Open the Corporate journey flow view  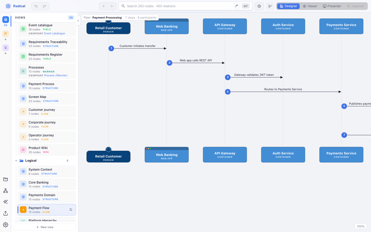(x=47, y=124)
